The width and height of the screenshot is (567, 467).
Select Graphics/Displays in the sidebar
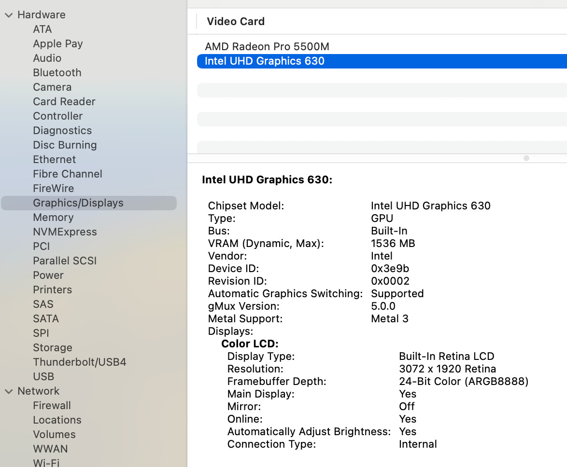(89, 203)
